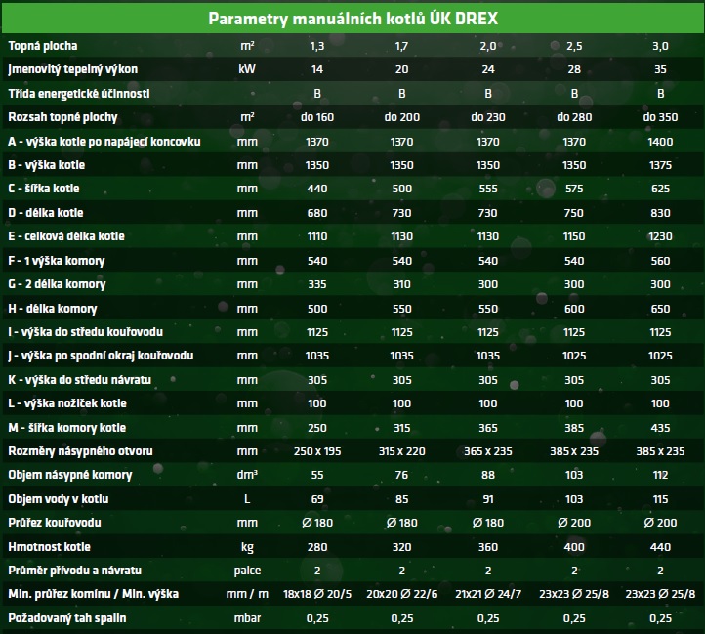
Task: Click the value 650 in row H
Action: coord(660,309)
